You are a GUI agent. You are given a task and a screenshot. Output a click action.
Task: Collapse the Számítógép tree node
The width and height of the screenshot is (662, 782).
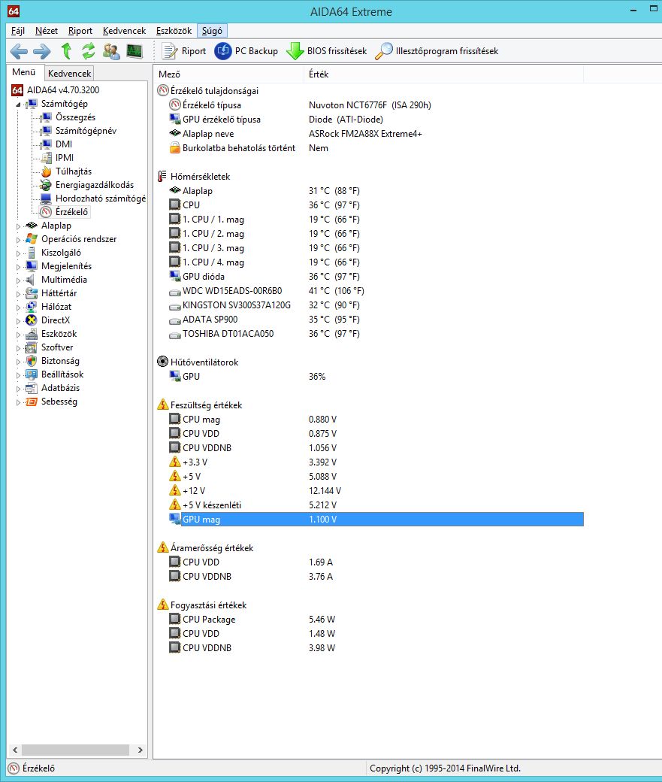(18, 105)
